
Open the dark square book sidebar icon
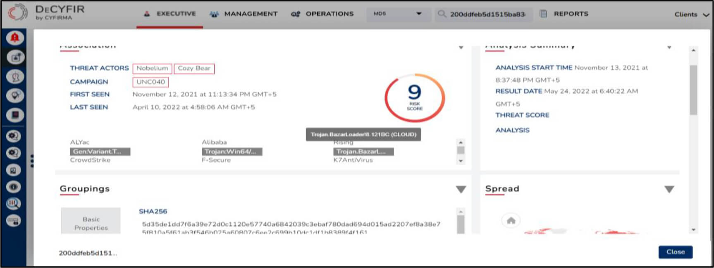pyautogui.click(x=15, y=115)
